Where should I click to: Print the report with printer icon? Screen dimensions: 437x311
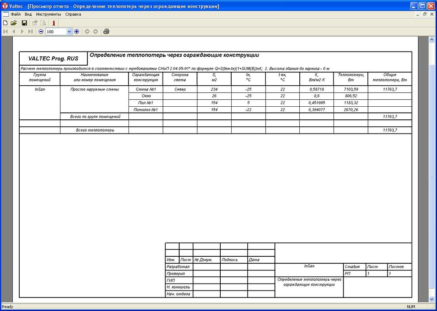click(106, 31)
